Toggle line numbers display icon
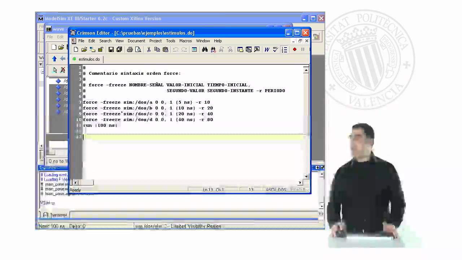This screenshot has height=260, width=462. click(284, 49)
